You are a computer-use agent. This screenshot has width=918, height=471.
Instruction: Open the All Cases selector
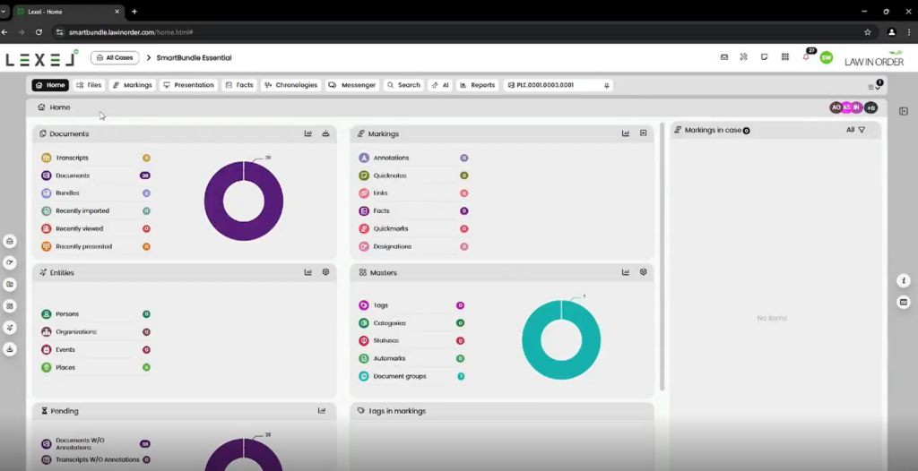point(115,58)
